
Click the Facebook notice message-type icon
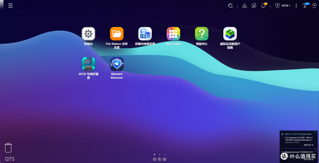pos(282,134)
